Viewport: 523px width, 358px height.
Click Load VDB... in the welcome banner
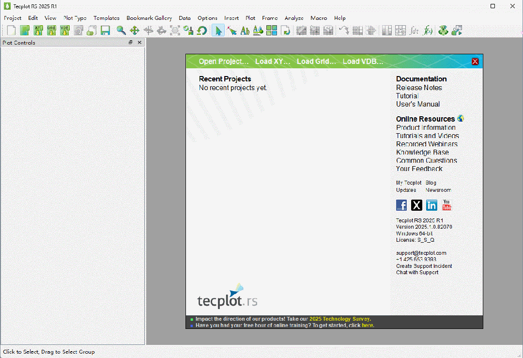[363, 62]
